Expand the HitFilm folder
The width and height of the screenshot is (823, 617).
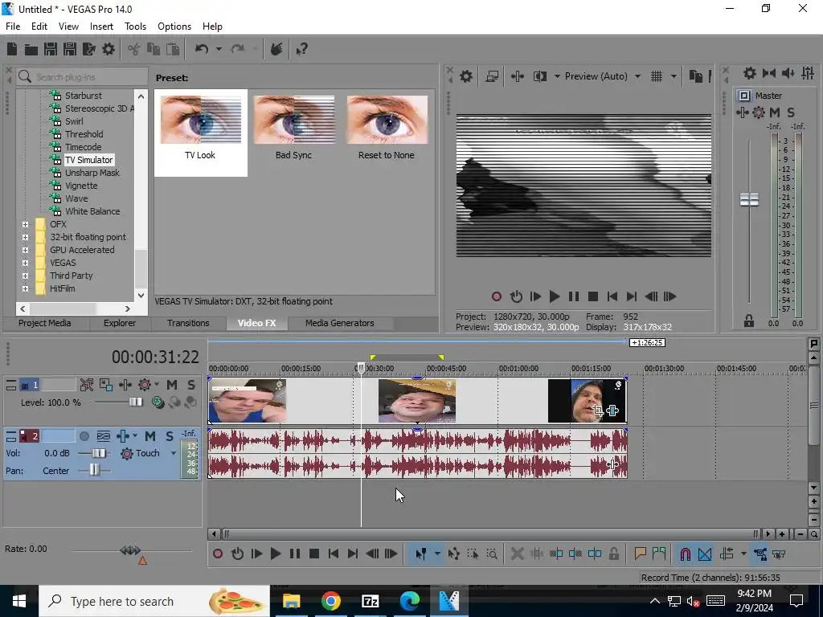(x=25, y=288)
